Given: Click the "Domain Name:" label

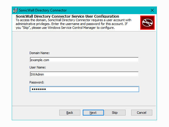Looking at the screenshot, I should [39, 53].
